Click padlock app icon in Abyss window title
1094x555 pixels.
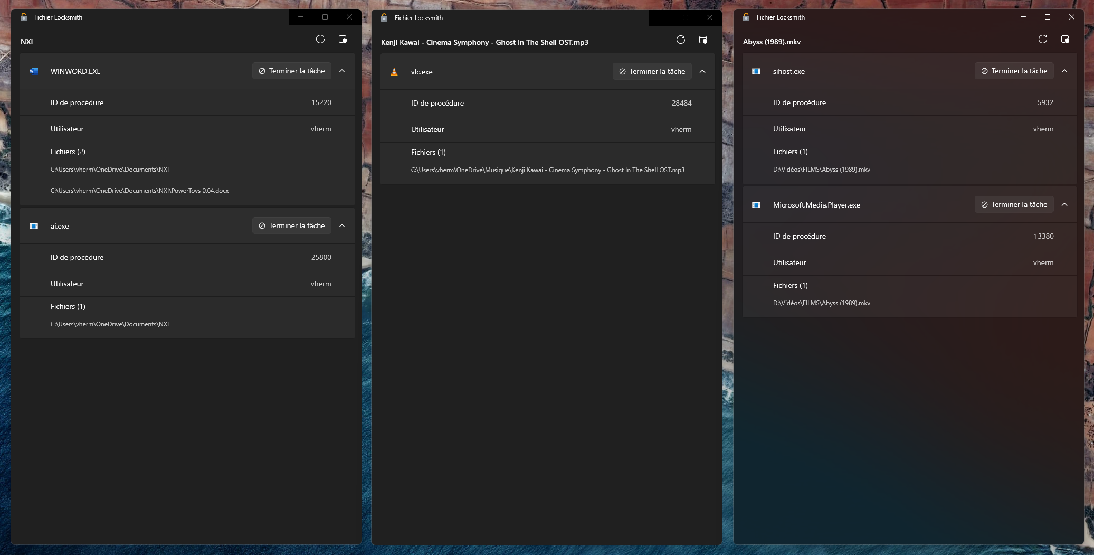[746, 17]
